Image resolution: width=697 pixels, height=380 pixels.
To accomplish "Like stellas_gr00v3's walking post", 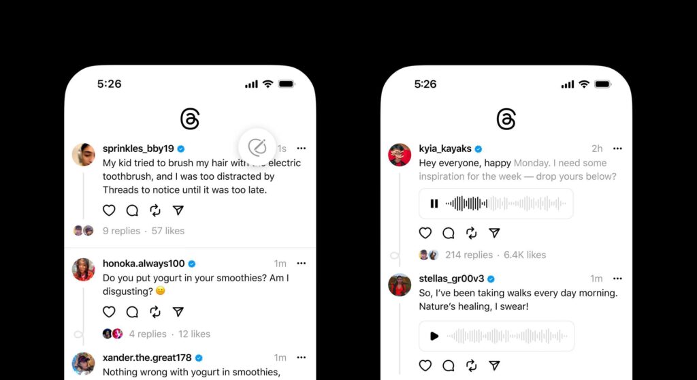I will coord(425,365).
